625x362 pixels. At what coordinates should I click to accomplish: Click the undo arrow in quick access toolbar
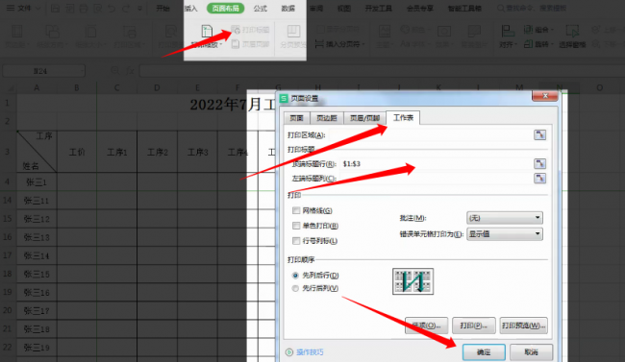point(112,8)
